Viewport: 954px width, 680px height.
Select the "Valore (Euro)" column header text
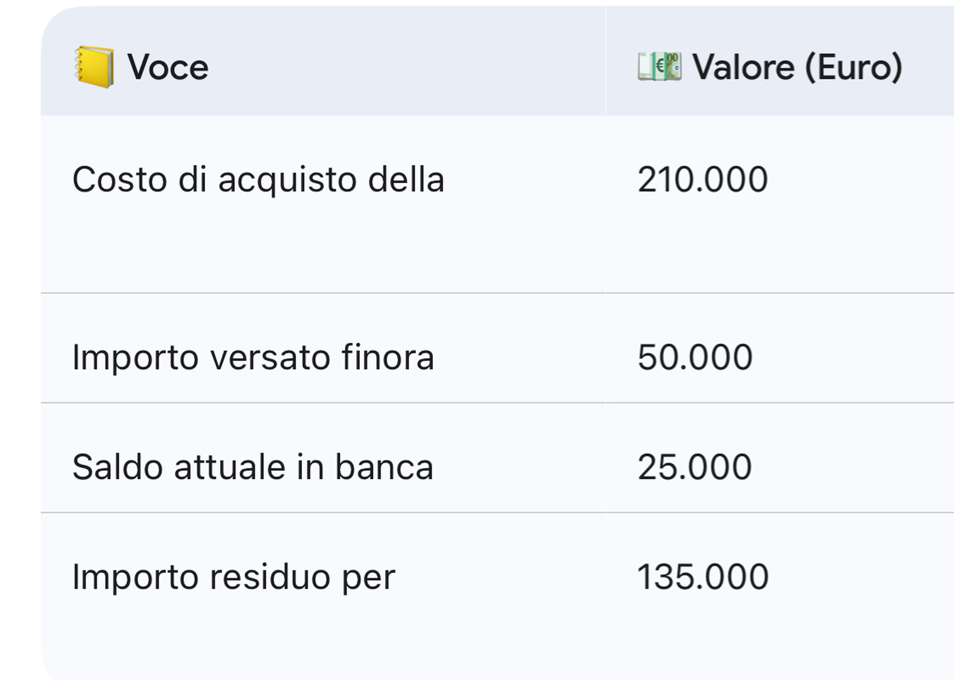(x=797, y=67)
